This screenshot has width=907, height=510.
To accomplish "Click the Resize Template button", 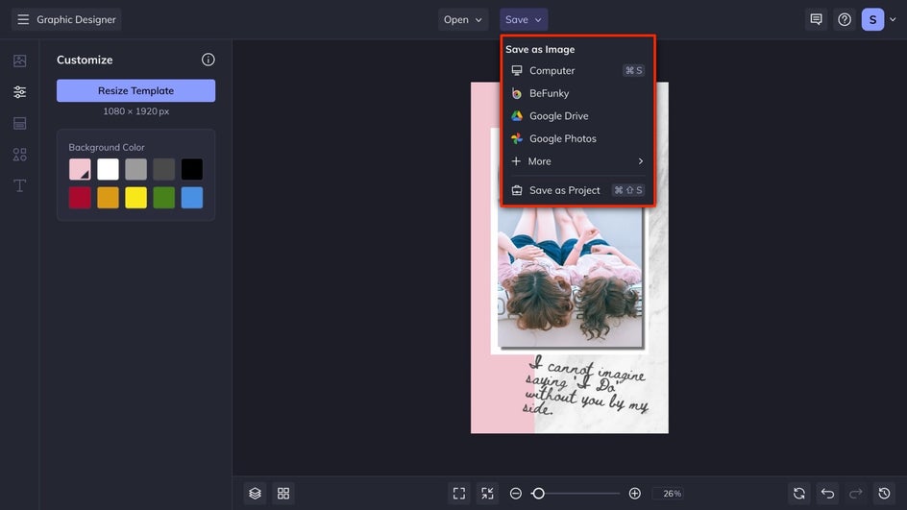I will 135,91.
